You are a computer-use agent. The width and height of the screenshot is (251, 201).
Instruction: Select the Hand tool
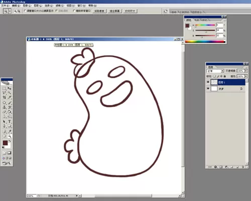tap(5, 136)
